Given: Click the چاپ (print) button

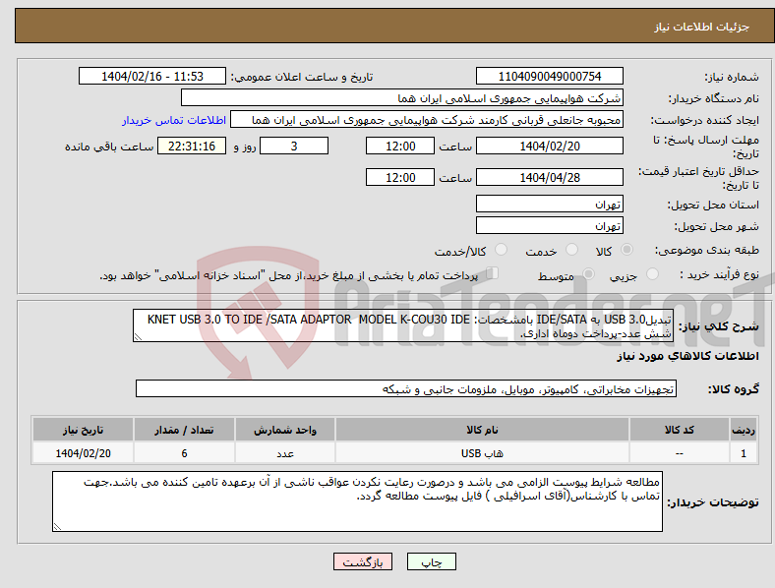Looking at the screenshot, I should [431, 561].
